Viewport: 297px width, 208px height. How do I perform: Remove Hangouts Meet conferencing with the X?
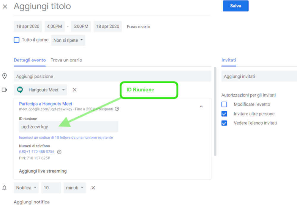(x=75, y=90)
